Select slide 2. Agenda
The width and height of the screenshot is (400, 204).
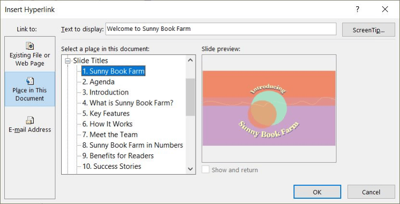[98, 82]
